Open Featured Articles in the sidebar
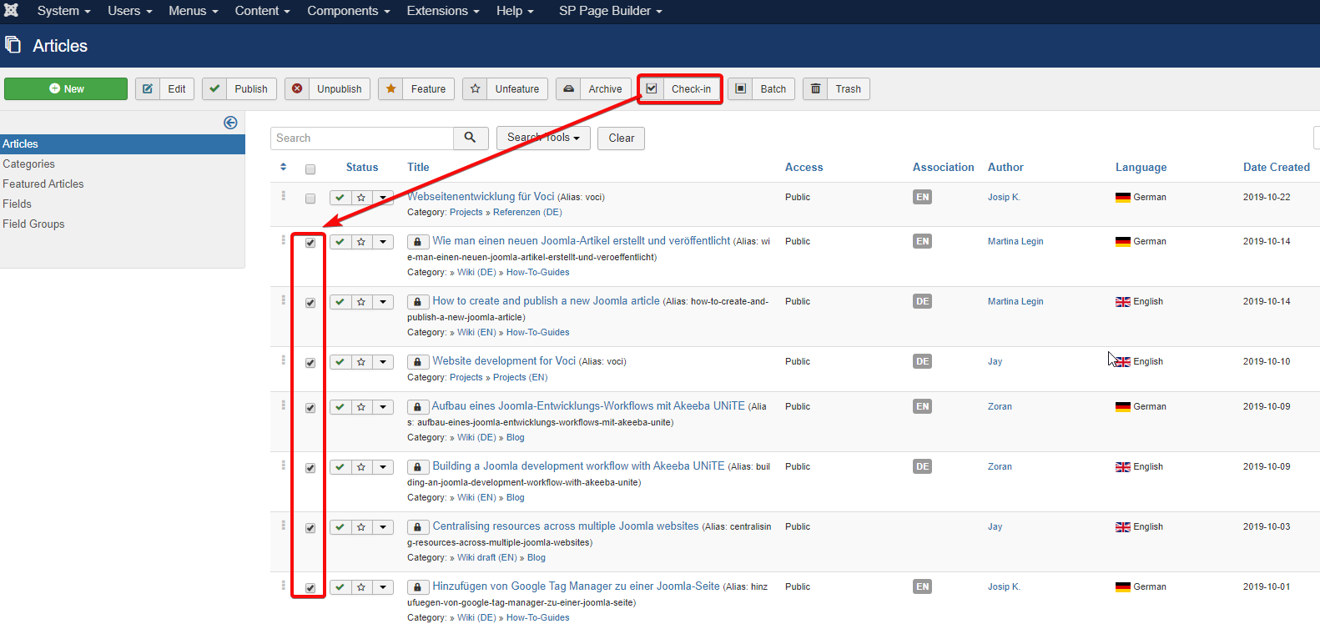 pos(43,184)
